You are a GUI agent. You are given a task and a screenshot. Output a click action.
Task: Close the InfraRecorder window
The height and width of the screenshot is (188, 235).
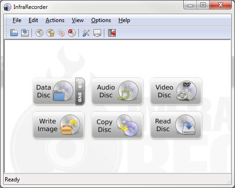tap(220, 5)
